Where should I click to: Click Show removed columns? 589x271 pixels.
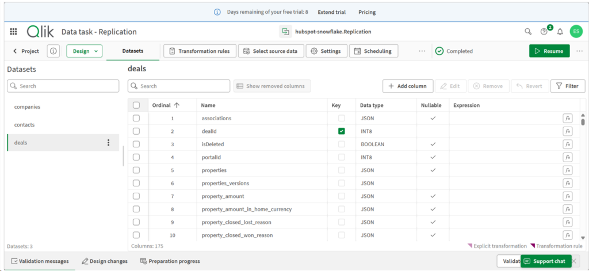[272, 86]
